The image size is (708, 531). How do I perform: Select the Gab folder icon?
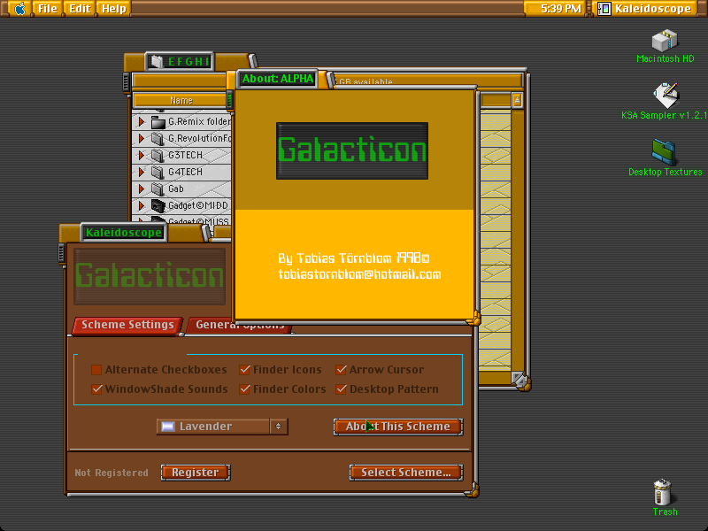(x=158, y=189)
